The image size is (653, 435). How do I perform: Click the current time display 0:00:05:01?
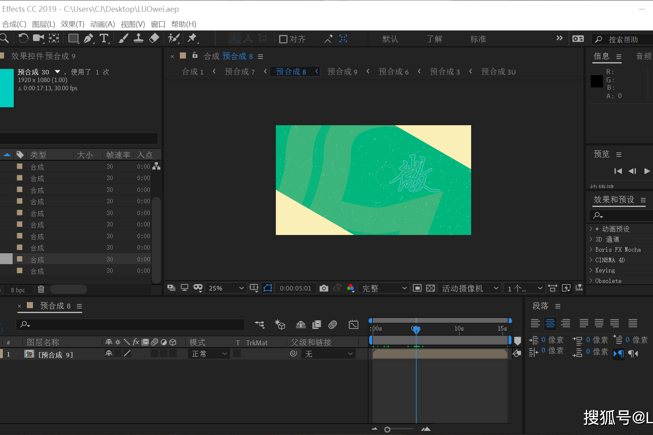(x=295, y=288)
